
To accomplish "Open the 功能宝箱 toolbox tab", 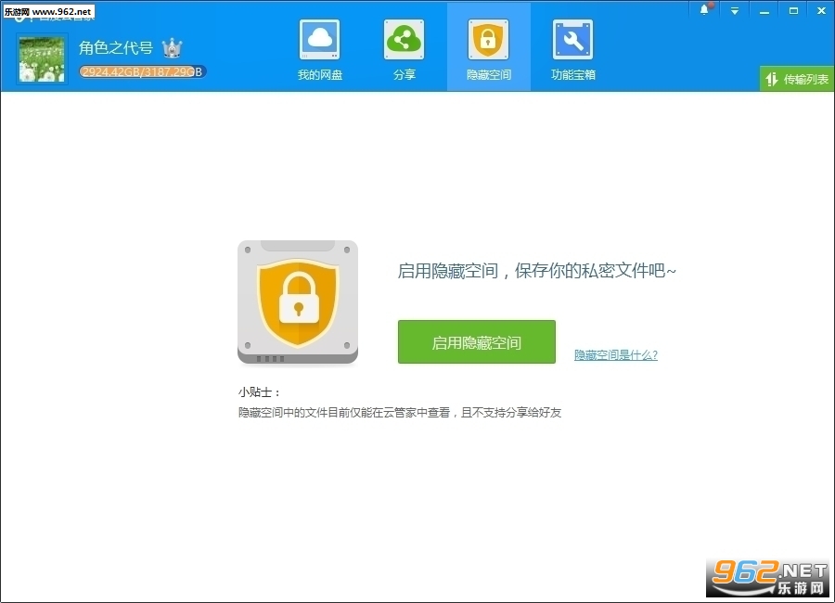I will 573,49.
